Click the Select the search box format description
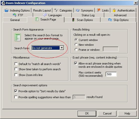Screen dimensions: 139x119 43,37
